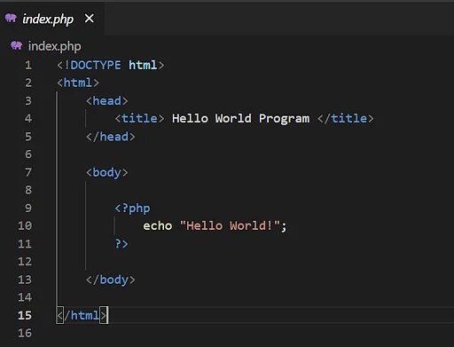The height and width of the screenshot is (347, 454).
Task: Click the opening body tag
Action: click(x=106, y=173)
